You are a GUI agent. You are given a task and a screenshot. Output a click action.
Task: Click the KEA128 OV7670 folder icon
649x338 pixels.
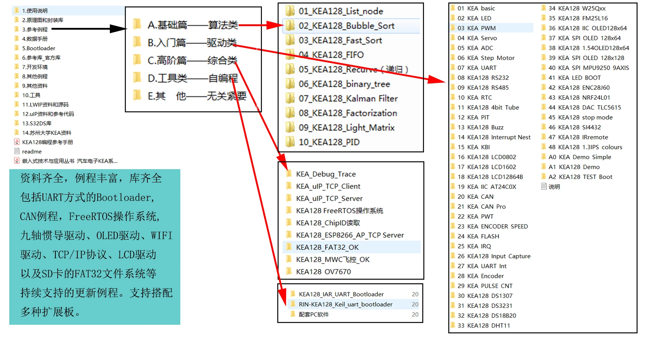(x=289, y=271)
